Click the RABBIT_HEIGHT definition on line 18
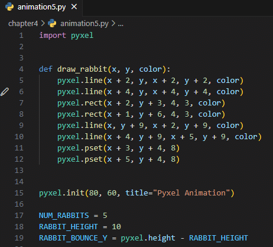This screenshot has height=247, width=273. click(69, 227)
